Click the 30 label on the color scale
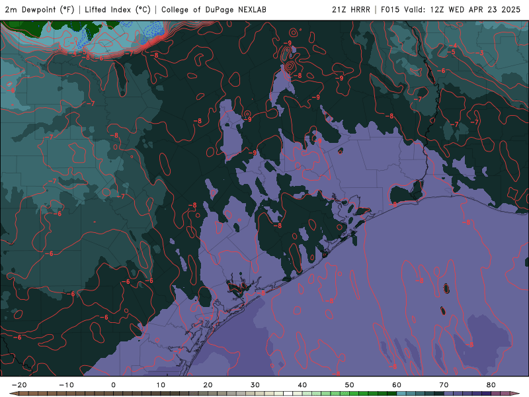Viewport: 529px width, 397px height. click(255, 385)
